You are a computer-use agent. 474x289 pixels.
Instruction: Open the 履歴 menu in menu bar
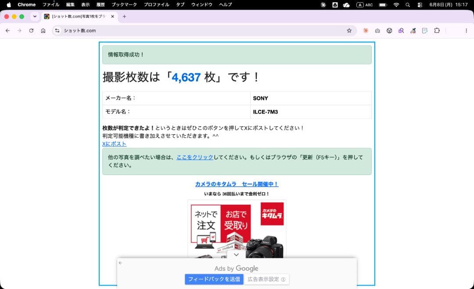coord(101,5)
